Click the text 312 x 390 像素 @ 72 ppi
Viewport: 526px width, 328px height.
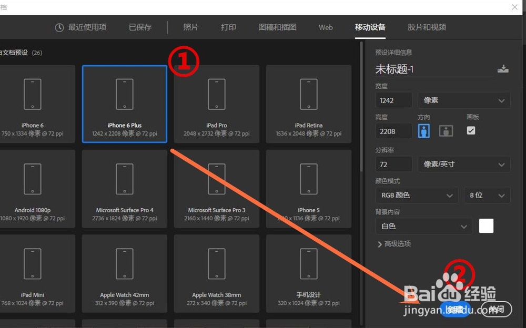[125, 303]
